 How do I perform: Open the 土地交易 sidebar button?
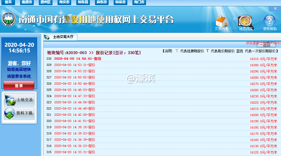click(19, 100)
